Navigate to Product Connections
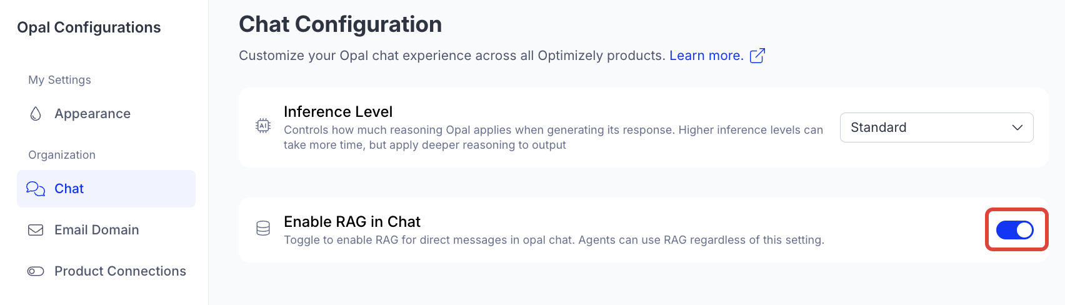Screen dimensions: 1065x305 [x=120, y=271]
